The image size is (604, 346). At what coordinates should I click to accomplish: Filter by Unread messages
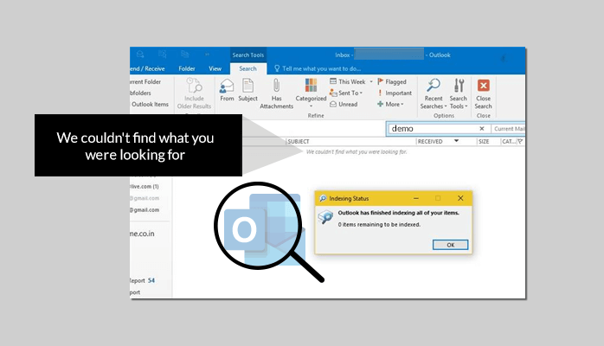(344, 104)
